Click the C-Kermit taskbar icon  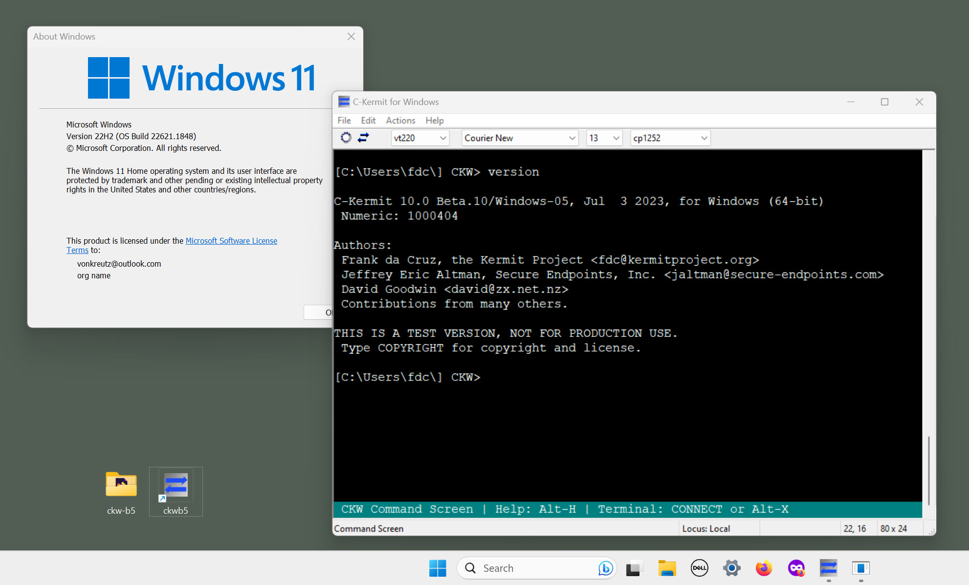tap(828, 568)
